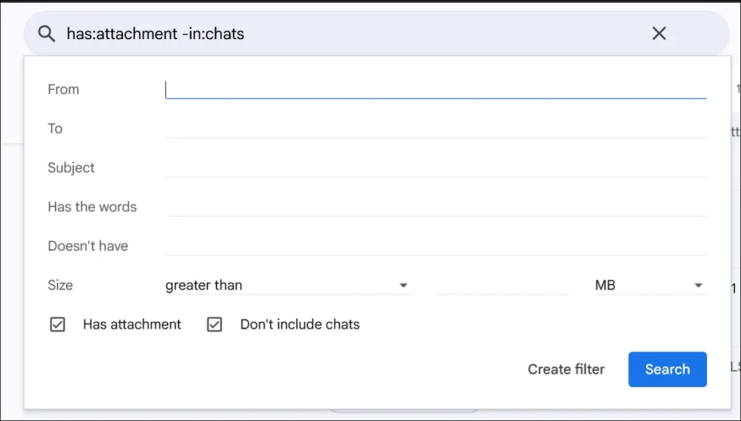Expand the MB size unit dropdown
This screenshot has height=421, width=741.
click(x=649, y=286)
